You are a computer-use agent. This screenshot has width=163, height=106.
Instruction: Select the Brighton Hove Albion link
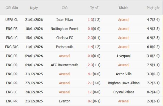click(124, 83)
